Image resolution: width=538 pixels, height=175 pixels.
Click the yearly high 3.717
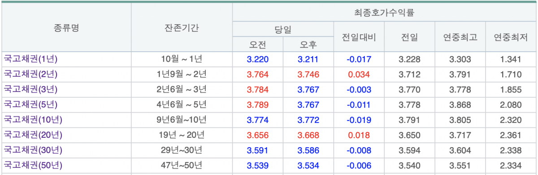[460, 135]
